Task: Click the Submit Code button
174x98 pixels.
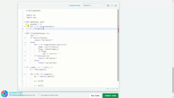Action: tap(110, 96)
